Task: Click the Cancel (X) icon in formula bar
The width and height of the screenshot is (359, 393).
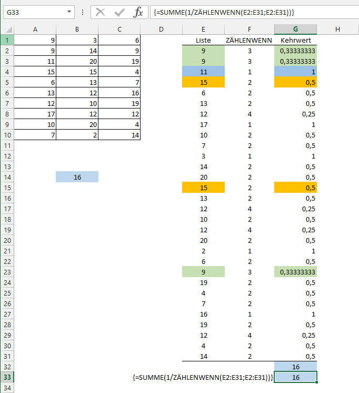Action: [x=101, y=12]
